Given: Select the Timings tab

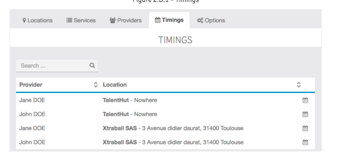Looking at the screenshot, I should (169, 20).
